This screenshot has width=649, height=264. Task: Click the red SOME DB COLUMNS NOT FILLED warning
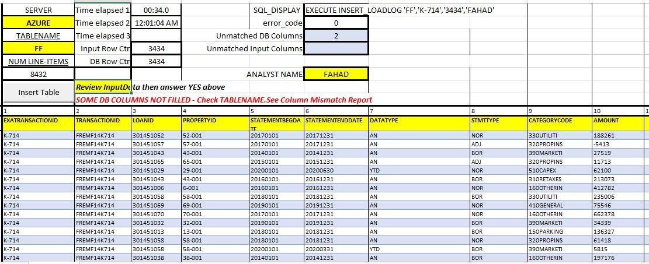[224, 100]
